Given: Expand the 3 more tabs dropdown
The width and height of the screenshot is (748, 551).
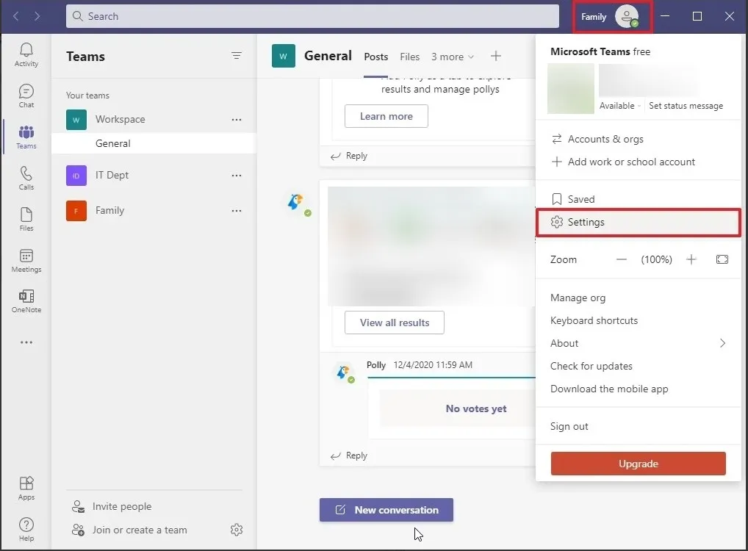Looking at the screenshot, I should click(453, 57).
